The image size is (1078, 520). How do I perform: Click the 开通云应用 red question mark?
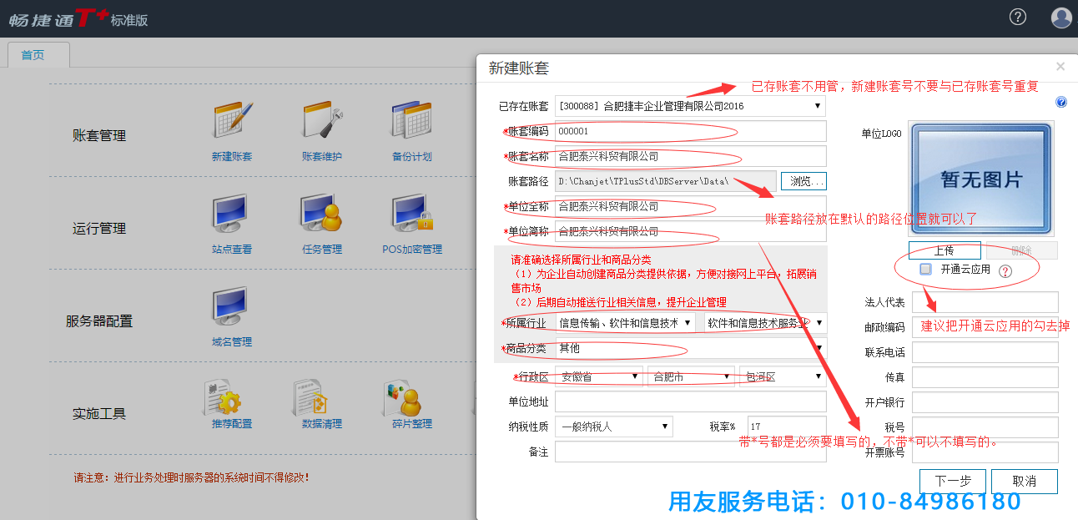1005,270
